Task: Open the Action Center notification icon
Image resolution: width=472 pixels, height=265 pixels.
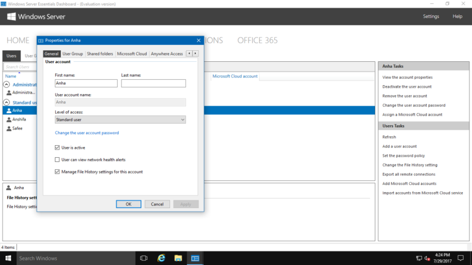Action: click(x=460, y=258)
